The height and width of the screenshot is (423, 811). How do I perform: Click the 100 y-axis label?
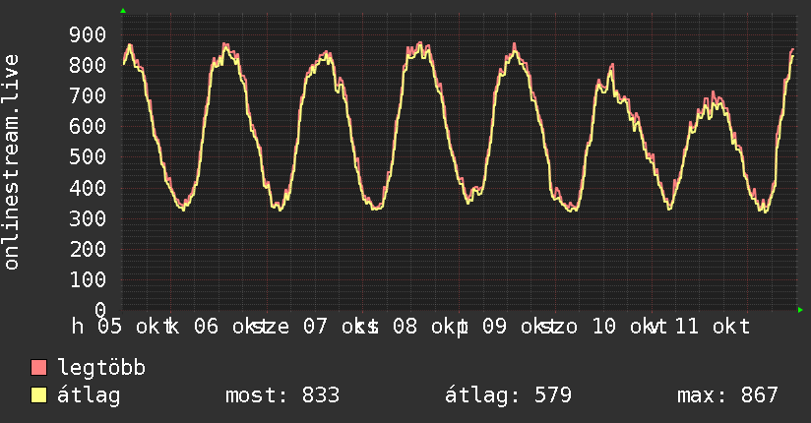pos(88,279)
